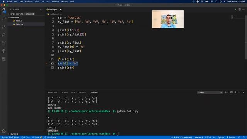247x139 pixels.
Task: Click the Wi-Fi icon in the macOS menu bar
Action: click(212, 2)
